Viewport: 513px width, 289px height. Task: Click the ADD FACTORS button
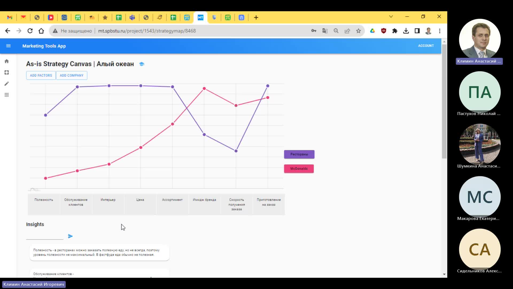click(x=41, y=75)
